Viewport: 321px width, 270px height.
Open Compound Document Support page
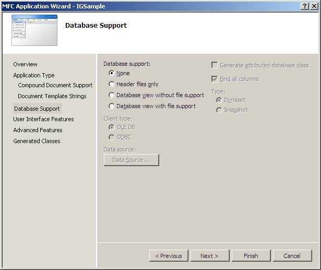point(55,85)
